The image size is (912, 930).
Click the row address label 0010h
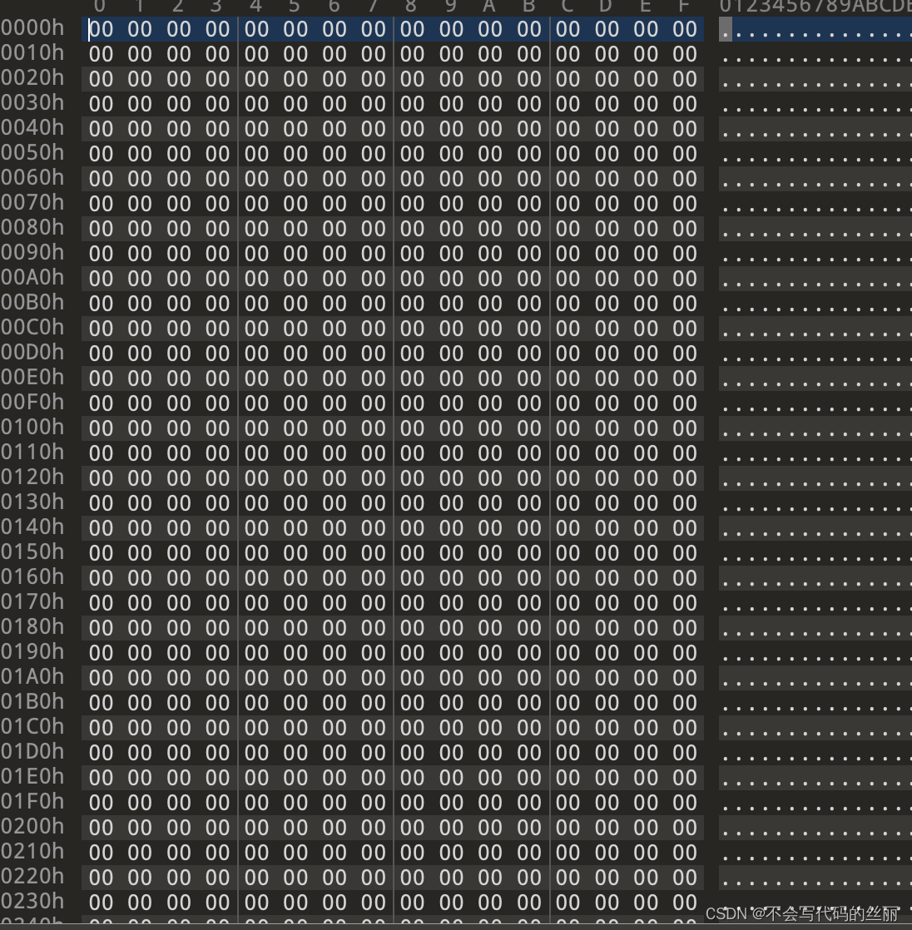pos(32,52)
